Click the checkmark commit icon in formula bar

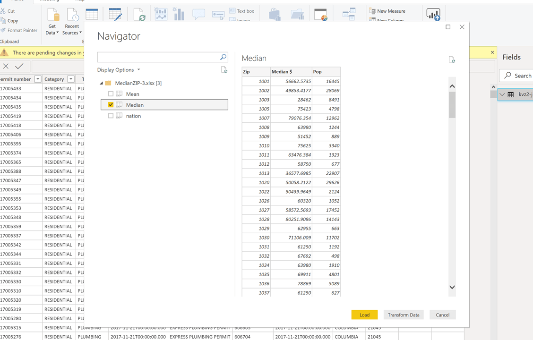tap(19, 67)
